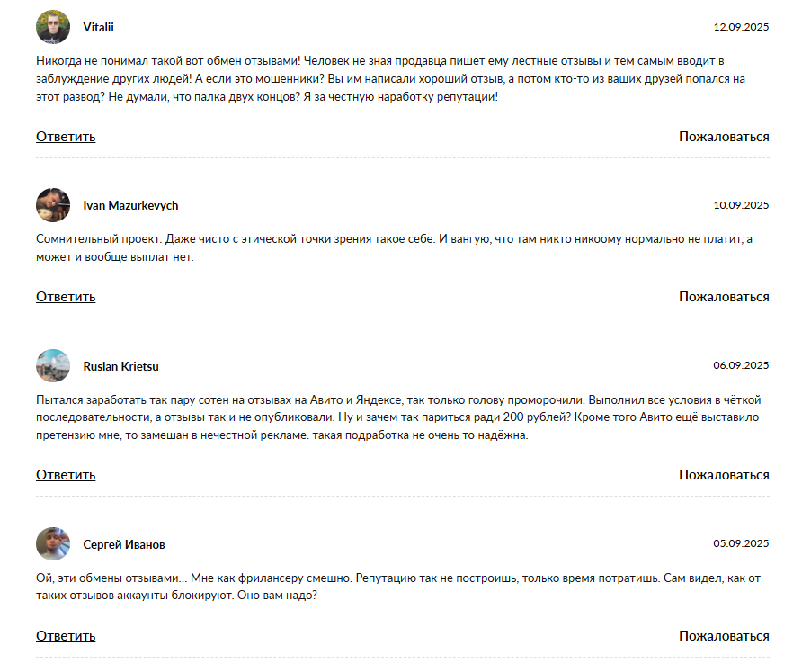The image size is (793, 672).
Task: Open the Ruslan Krietsu username
Action: [x=120, y=367]
